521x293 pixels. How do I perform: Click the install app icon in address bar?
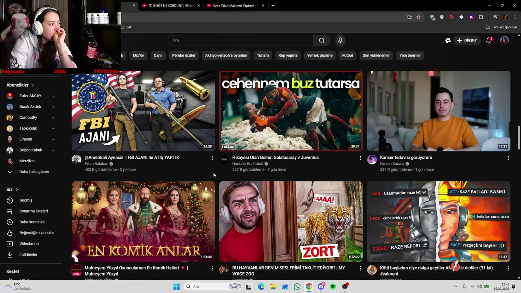coord(409,17)
